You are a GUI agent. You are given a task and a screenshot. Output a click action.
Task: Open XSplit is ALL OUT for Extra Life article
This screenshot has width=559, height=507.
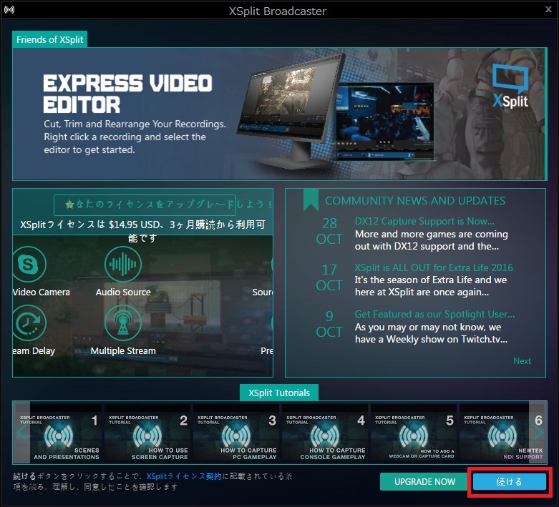pos(434,267)
